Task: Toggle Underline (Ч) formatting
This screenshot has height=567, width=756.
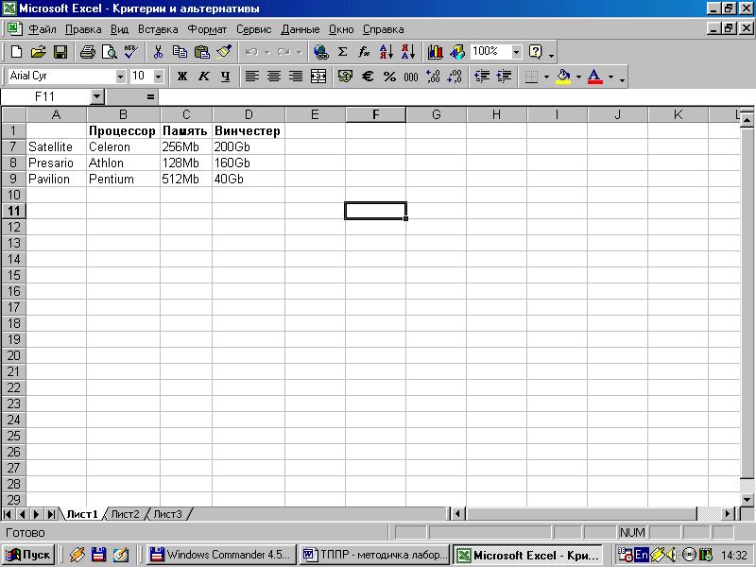Action: click(x=225, y=77)
